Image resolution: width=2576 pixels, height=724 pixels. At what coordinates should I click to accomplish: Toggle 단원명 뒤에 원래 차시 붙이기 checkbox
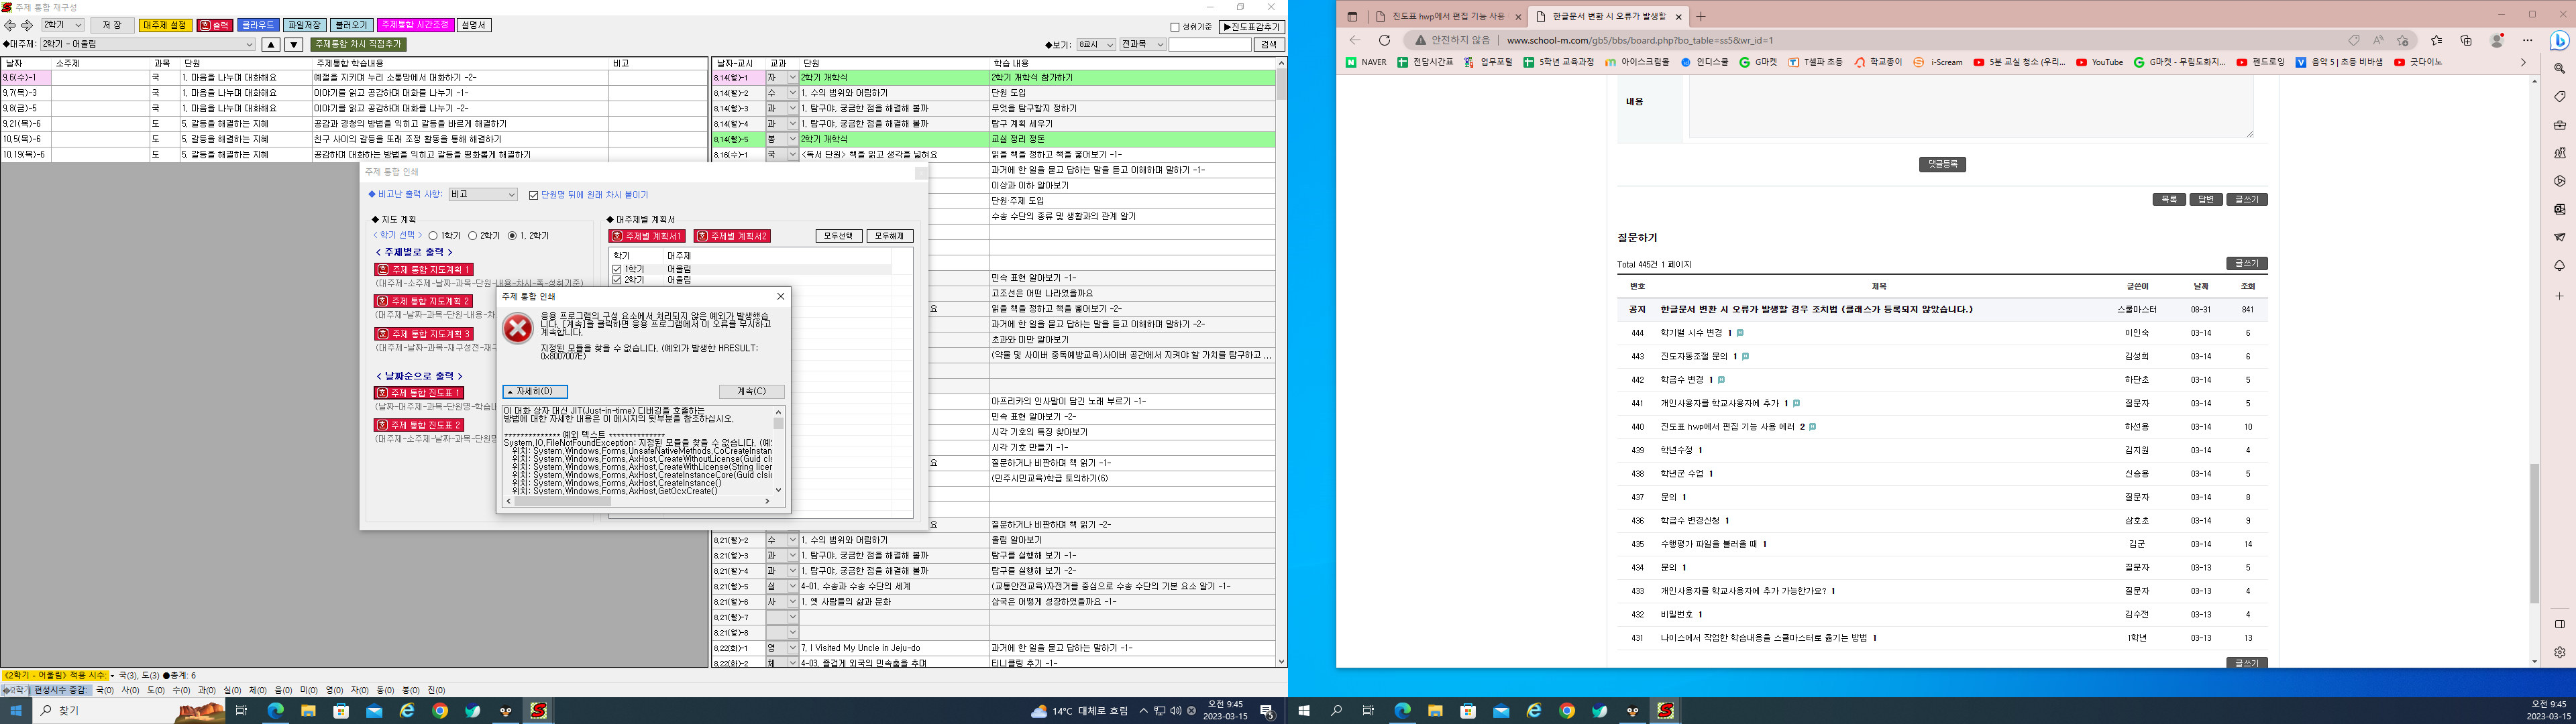coord(534,195)
